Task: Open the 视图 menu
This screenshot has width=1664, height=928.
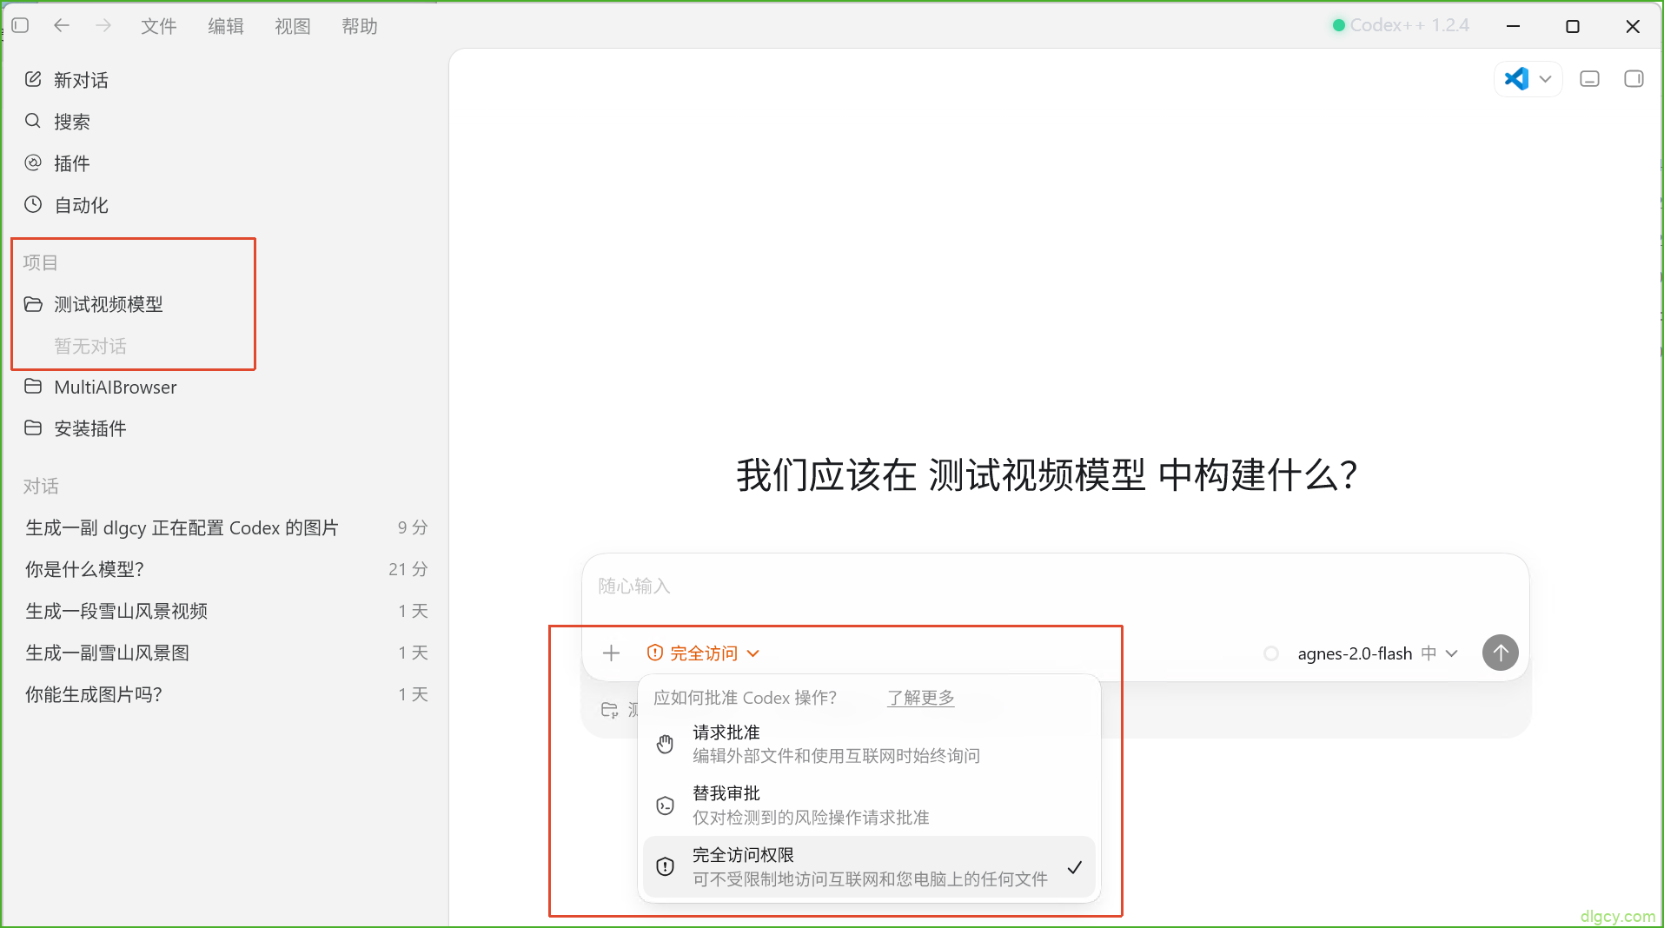Action: click(293, 26)
